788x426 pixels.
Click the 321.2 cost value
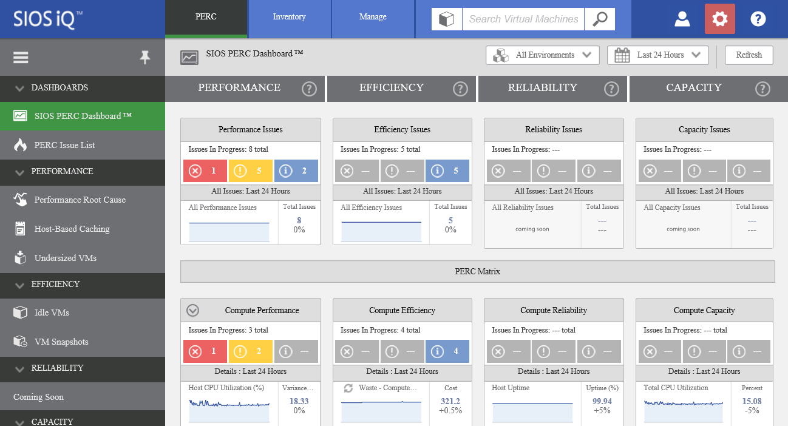[x=450, y=401]
